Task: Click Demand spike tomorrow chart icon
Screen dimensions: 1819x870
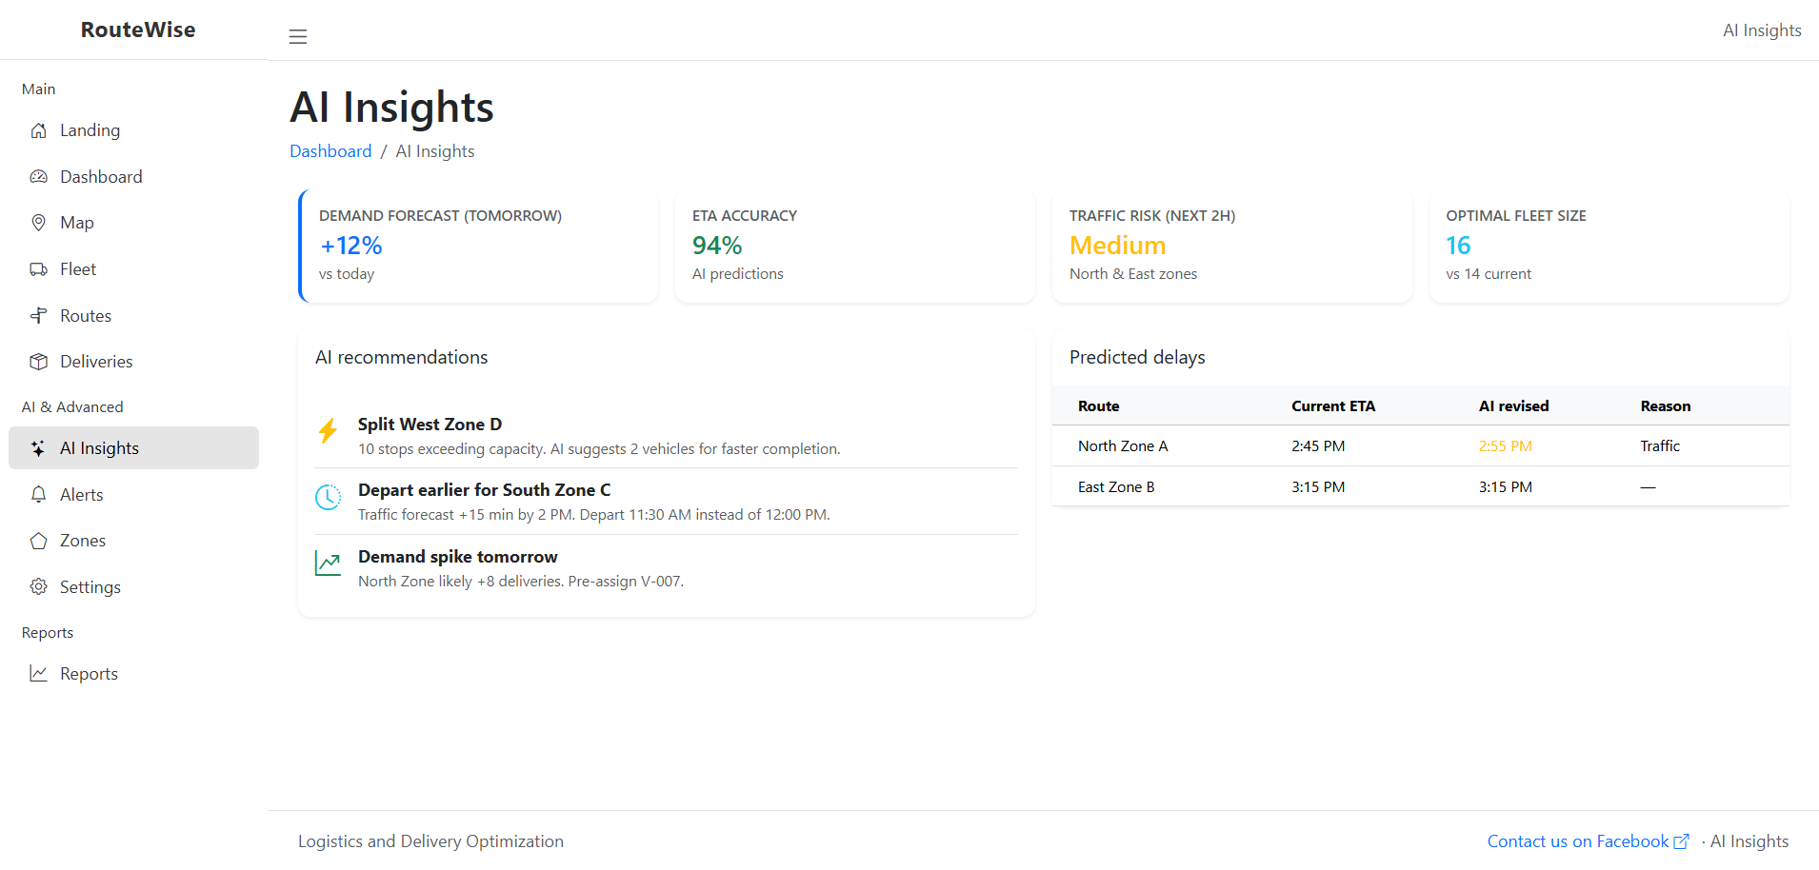Action: click(x=328, y=564)
